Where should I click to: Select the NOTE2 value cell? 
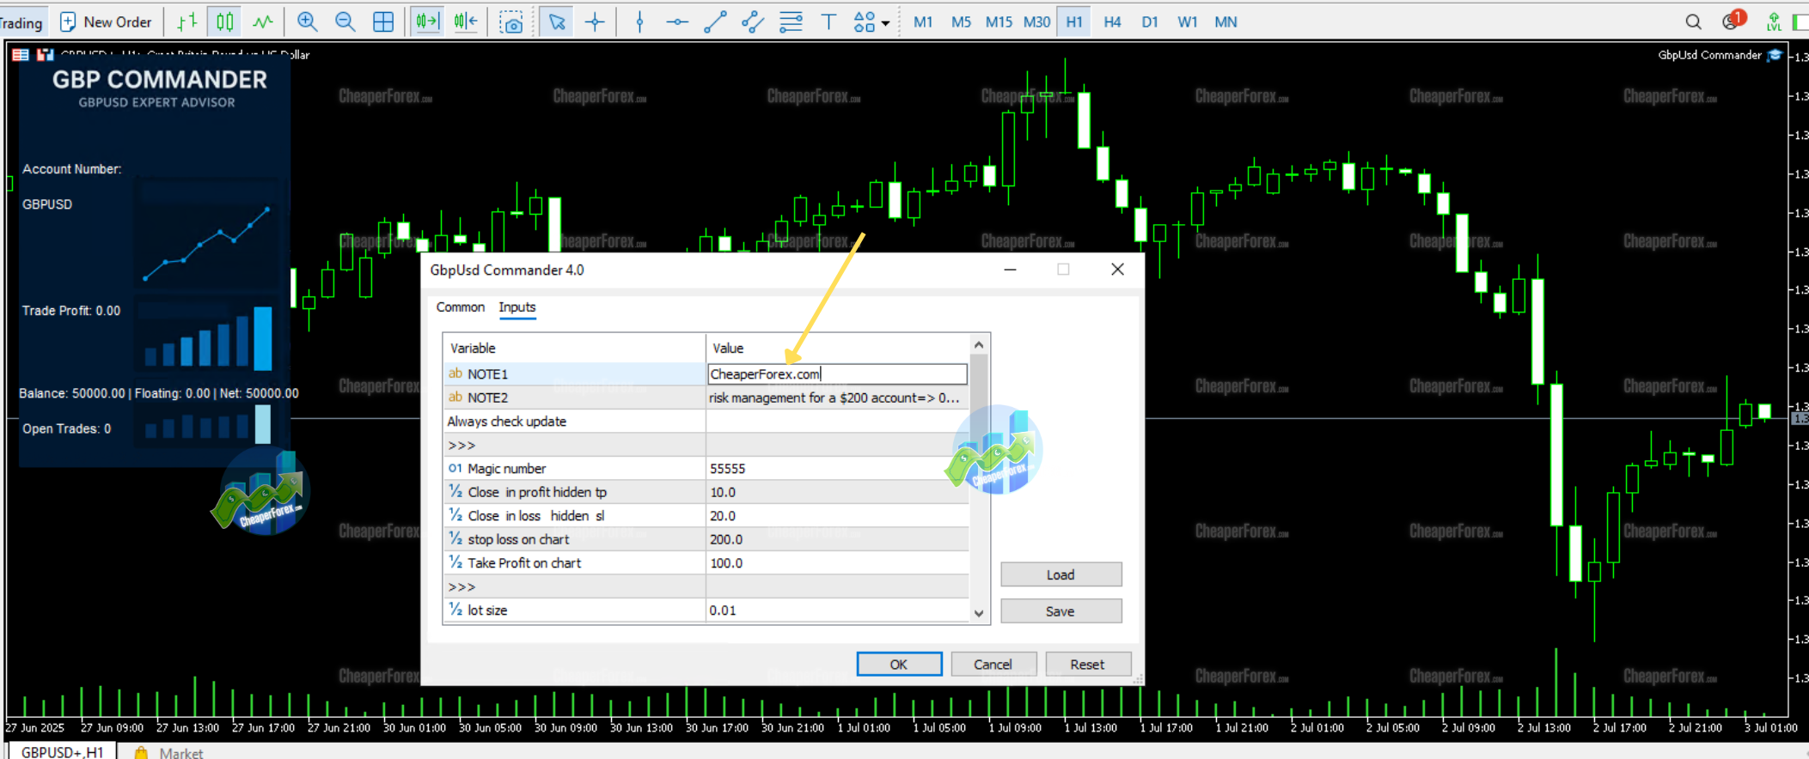(x=837, y=398)
